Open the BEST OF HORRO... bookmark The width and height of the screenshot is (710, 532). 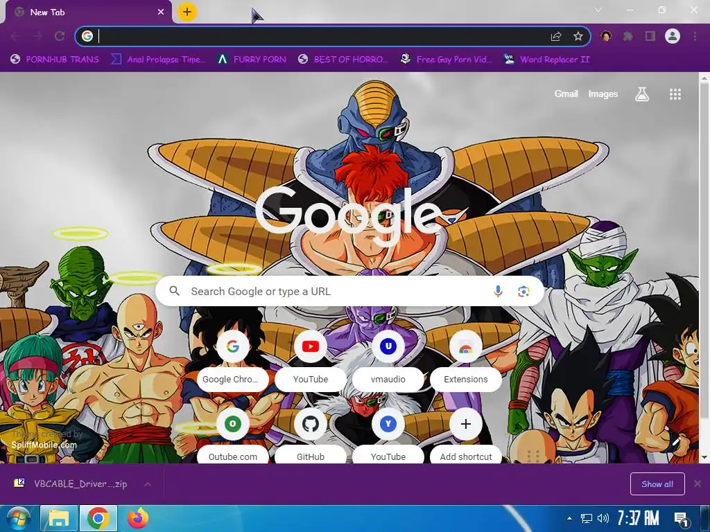pos(344,60)
